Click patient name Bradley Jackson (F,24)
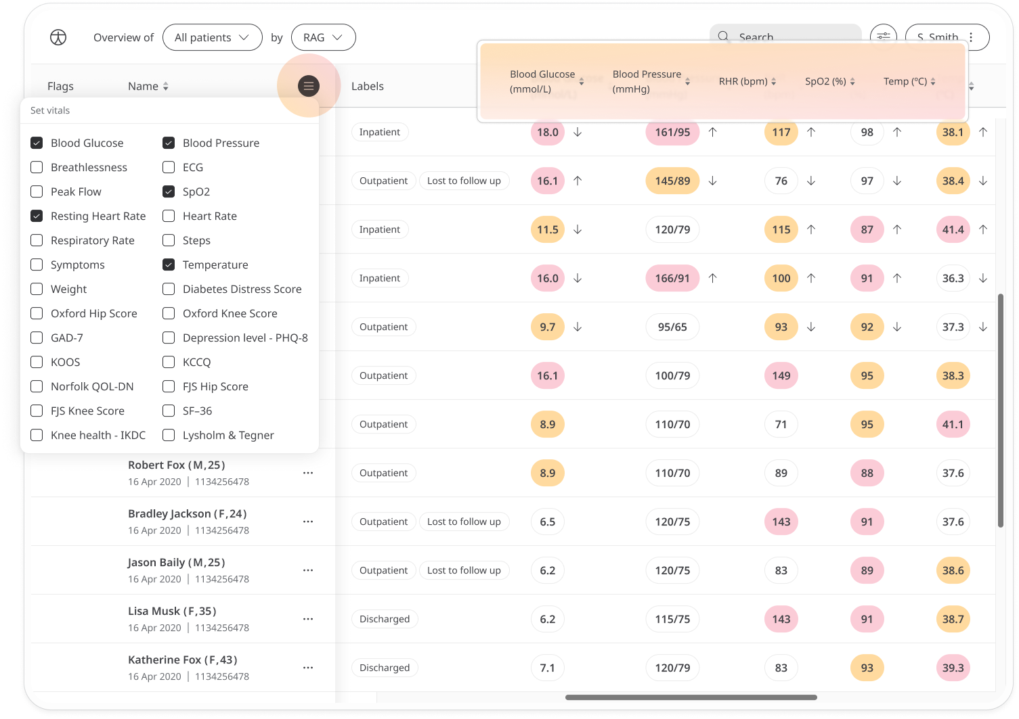This screenshot has width=1019, height=719. [188, 513]
